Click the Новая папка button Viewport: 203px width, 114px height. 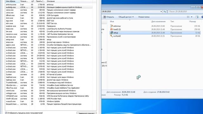144,17
